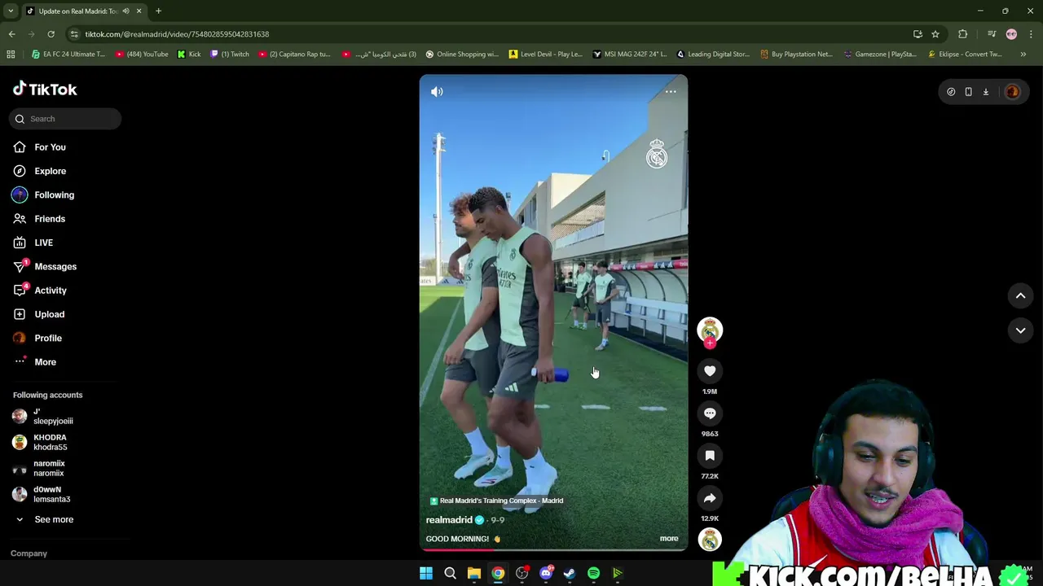Screen dimensions: 1043x586
Task: Open the Upload page
Action: coord(49,314)
